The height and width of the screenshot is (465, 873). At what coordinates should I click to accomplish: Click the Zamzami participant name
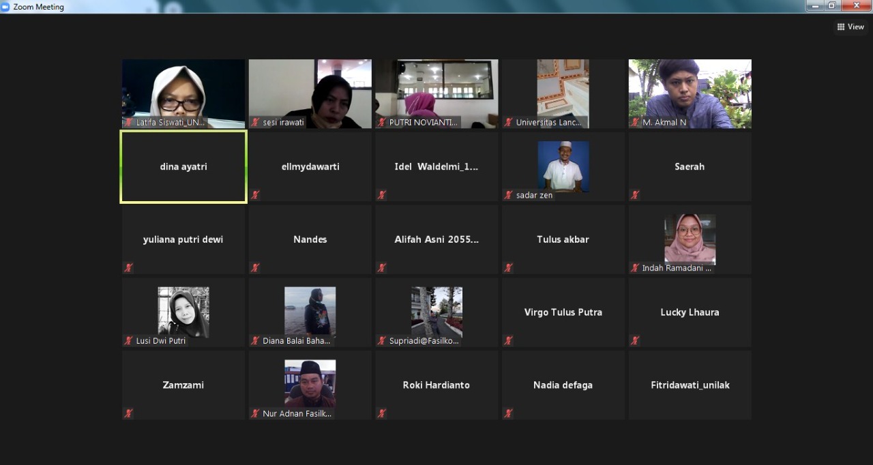(183, 385)
